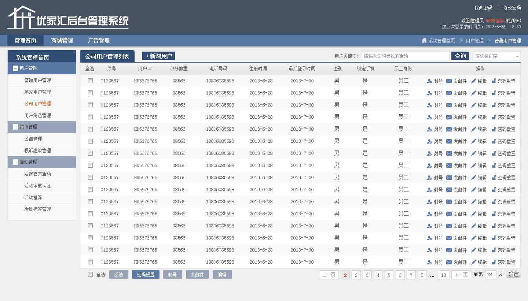Click the 确定 page jump button
Screen dimensions: 528x301
(x=513, y=274)
